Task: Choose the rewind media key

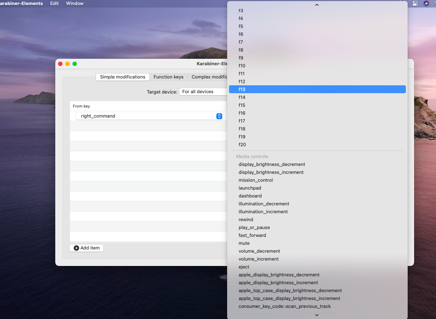Action: [x=317, y=219]
